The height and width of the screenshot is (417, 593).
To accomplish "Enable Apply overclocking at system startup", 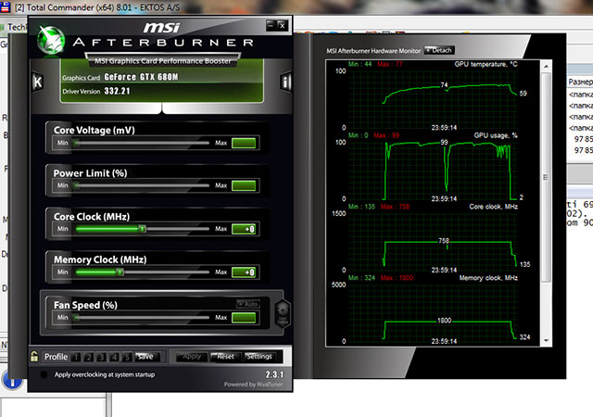I will click(44, 374).
